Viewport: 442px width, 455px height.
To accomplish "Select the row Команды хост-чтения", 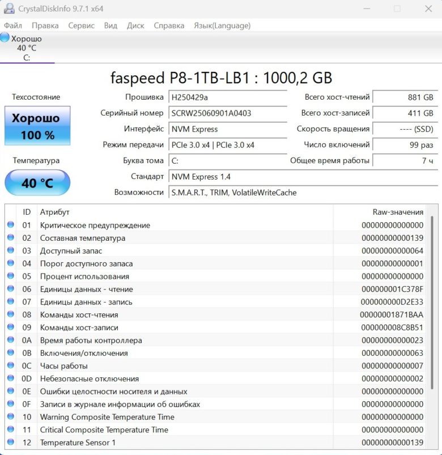I will tap(215, 314).
